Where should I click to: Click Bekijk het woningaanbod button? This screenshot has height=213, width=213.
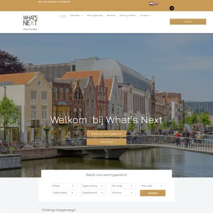(x=106, y=134)
